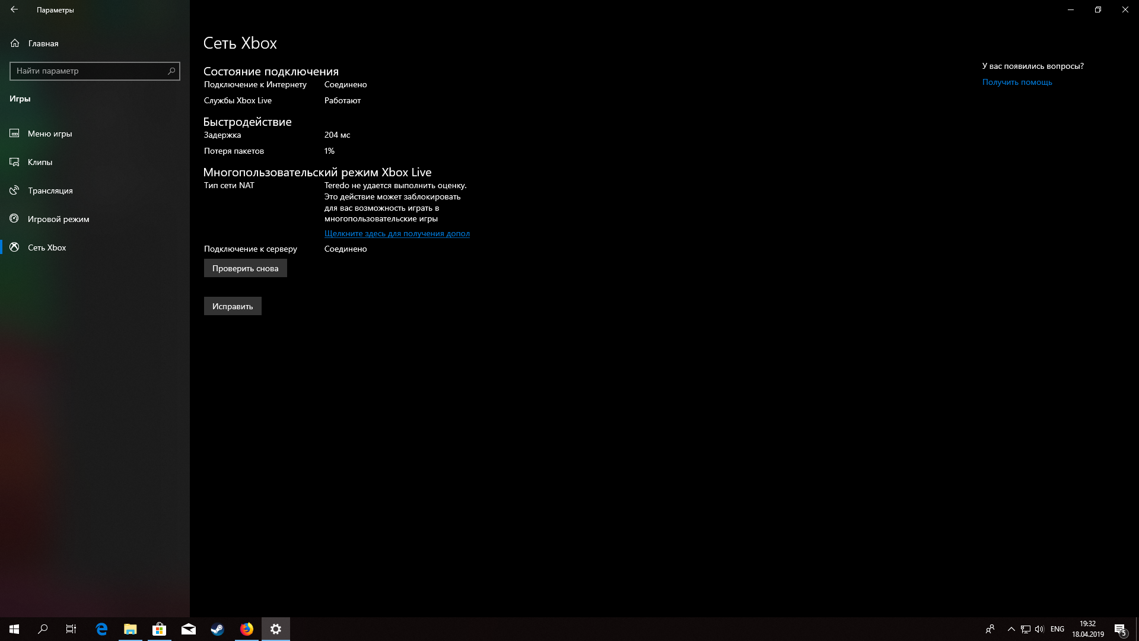Click the Меню игры sidebar icon
This screenshot has height=641, width=1139.
15,134
